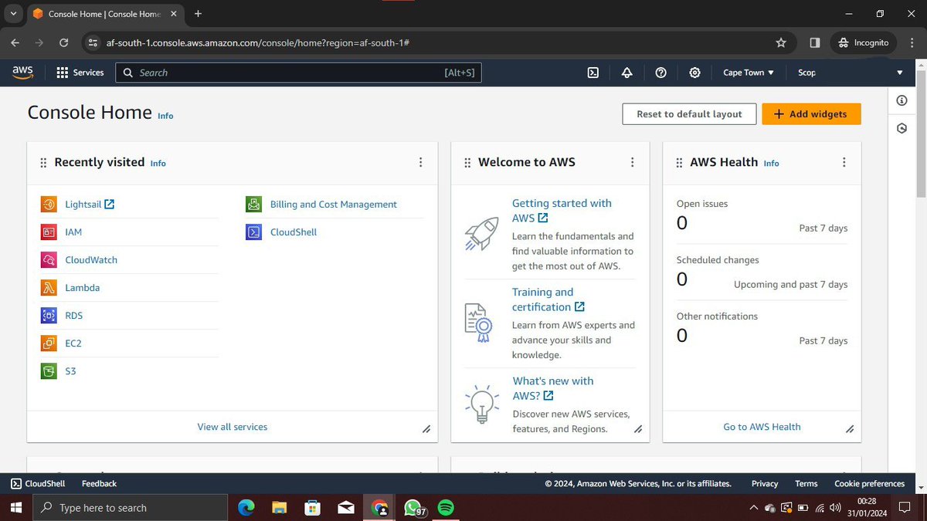
Task: Click the browser address bar URL
Action: (x=257, y=42)
